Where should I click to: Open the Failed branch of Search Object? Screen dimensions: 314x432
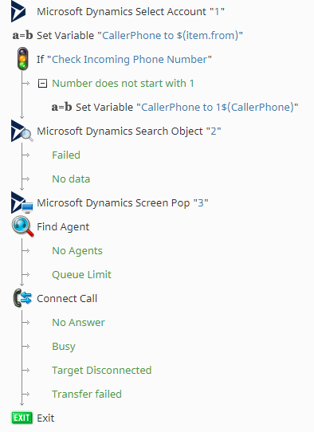coord(66,155)
